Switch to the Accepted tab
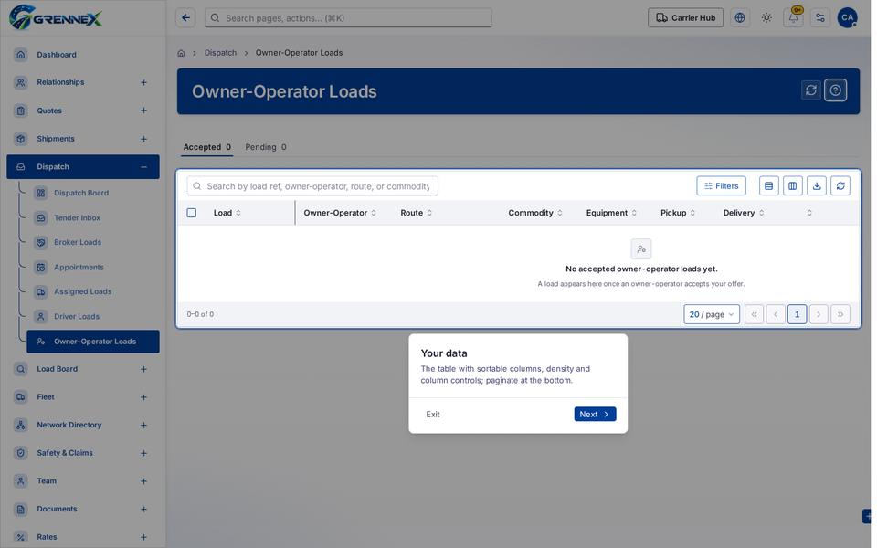 [x=207, y=147]
